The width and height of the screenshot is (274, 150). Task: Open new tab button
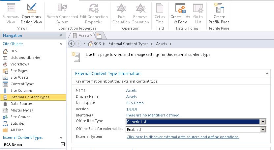pyautogui.click(x=100, y=36)
